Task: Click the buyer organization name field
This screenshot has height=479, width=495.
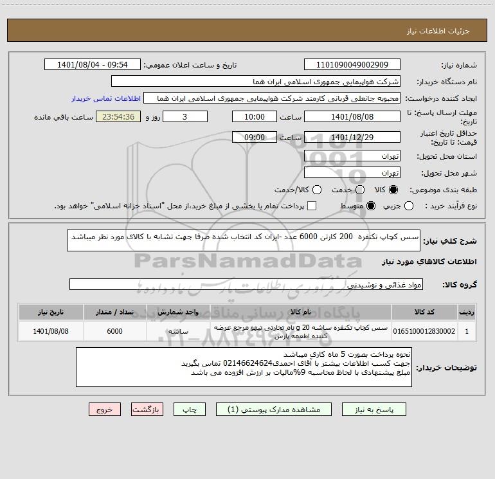Action: tap(256, 82)
